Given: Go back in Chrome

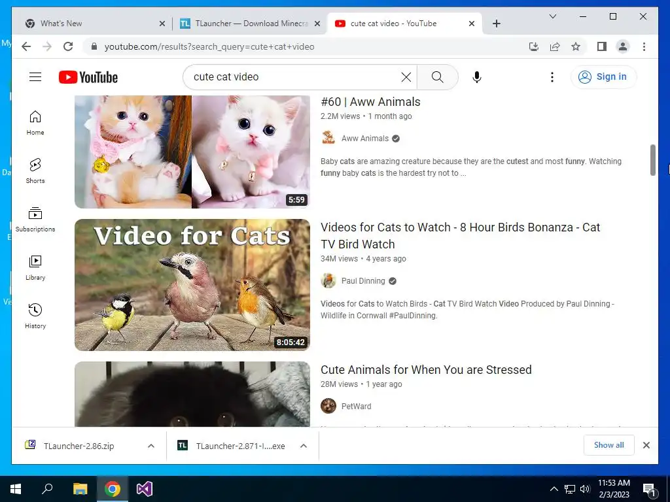Looking at the screenshot, I should pos(26,46).
